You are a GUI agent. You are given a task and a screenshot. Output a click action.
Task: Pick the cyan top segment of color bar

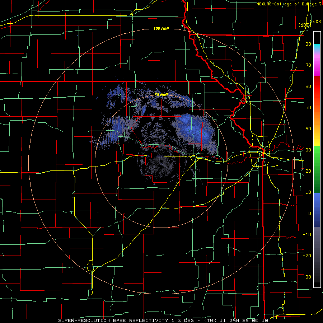[x=317, y=46]
